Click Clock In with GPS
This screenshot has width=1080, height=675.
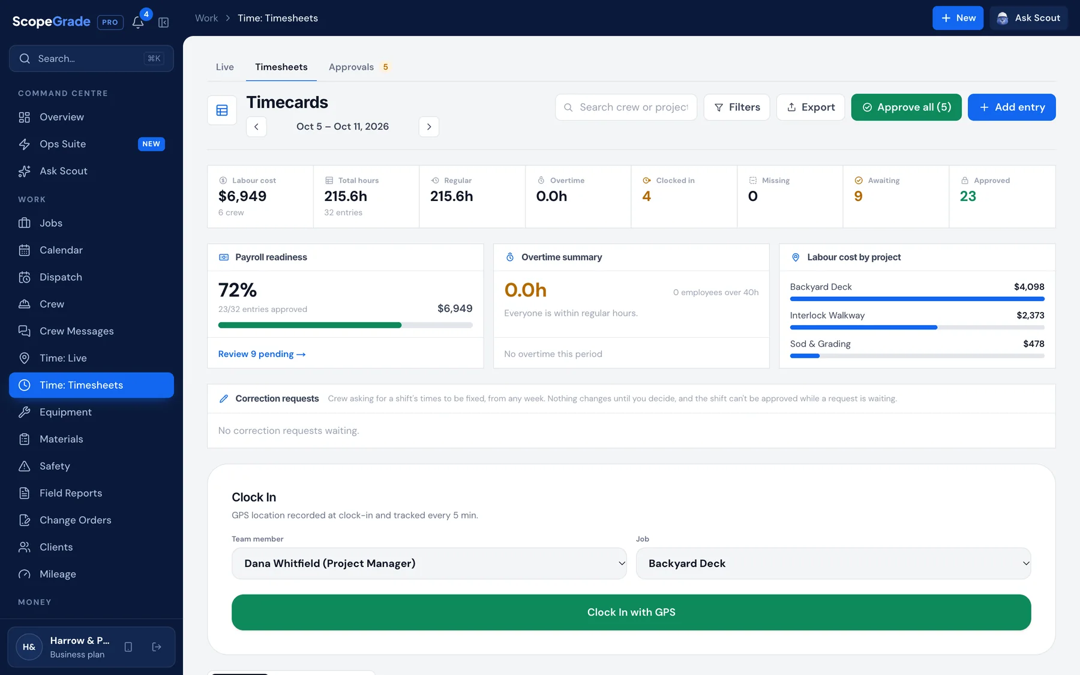(x=631, y=613)
